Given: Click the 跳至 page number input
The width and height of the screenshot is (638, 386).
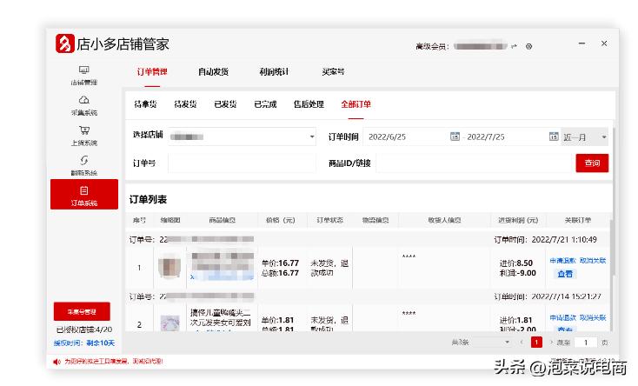Looking at the screenshot, I should 586,343.
